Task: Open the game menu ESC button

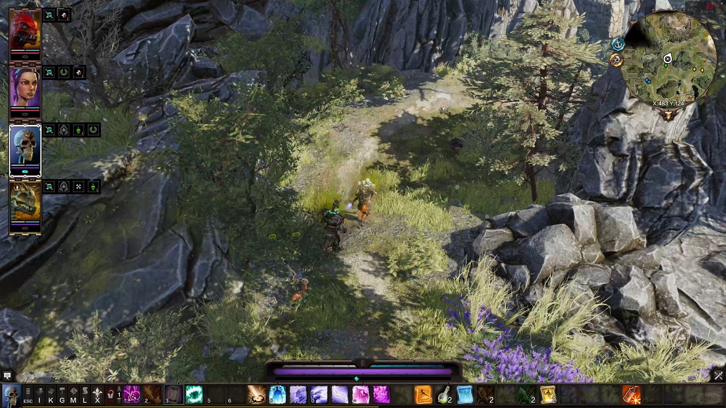Action: click(28, 395)
